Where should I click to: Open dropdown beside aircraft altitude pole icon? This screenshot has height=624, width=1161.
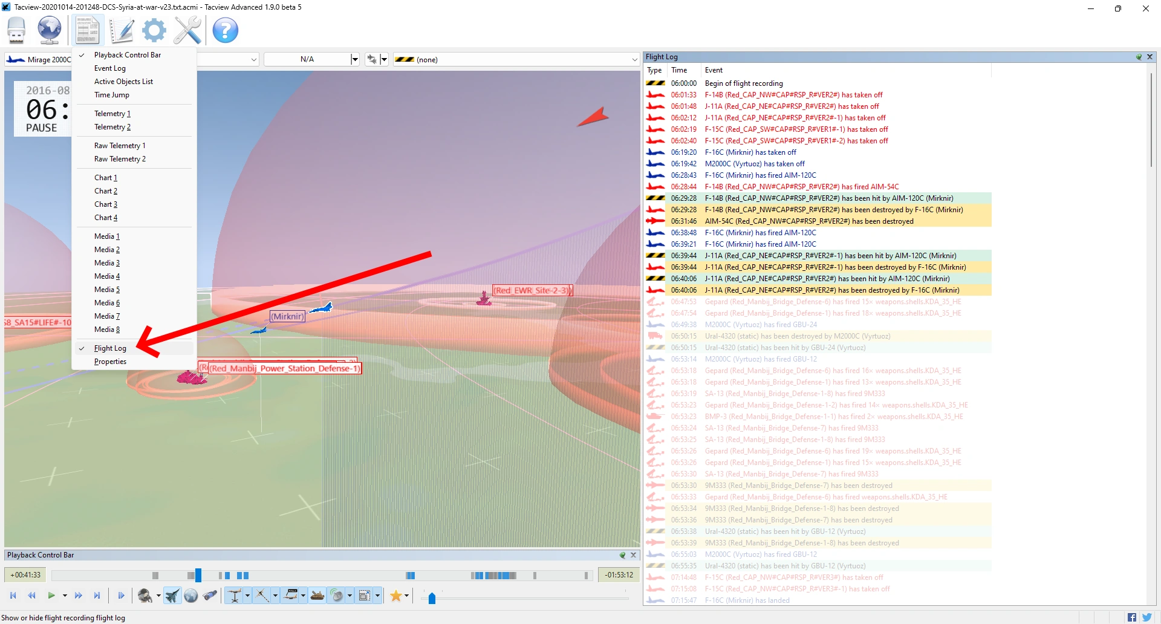click(x=247, y=596)
